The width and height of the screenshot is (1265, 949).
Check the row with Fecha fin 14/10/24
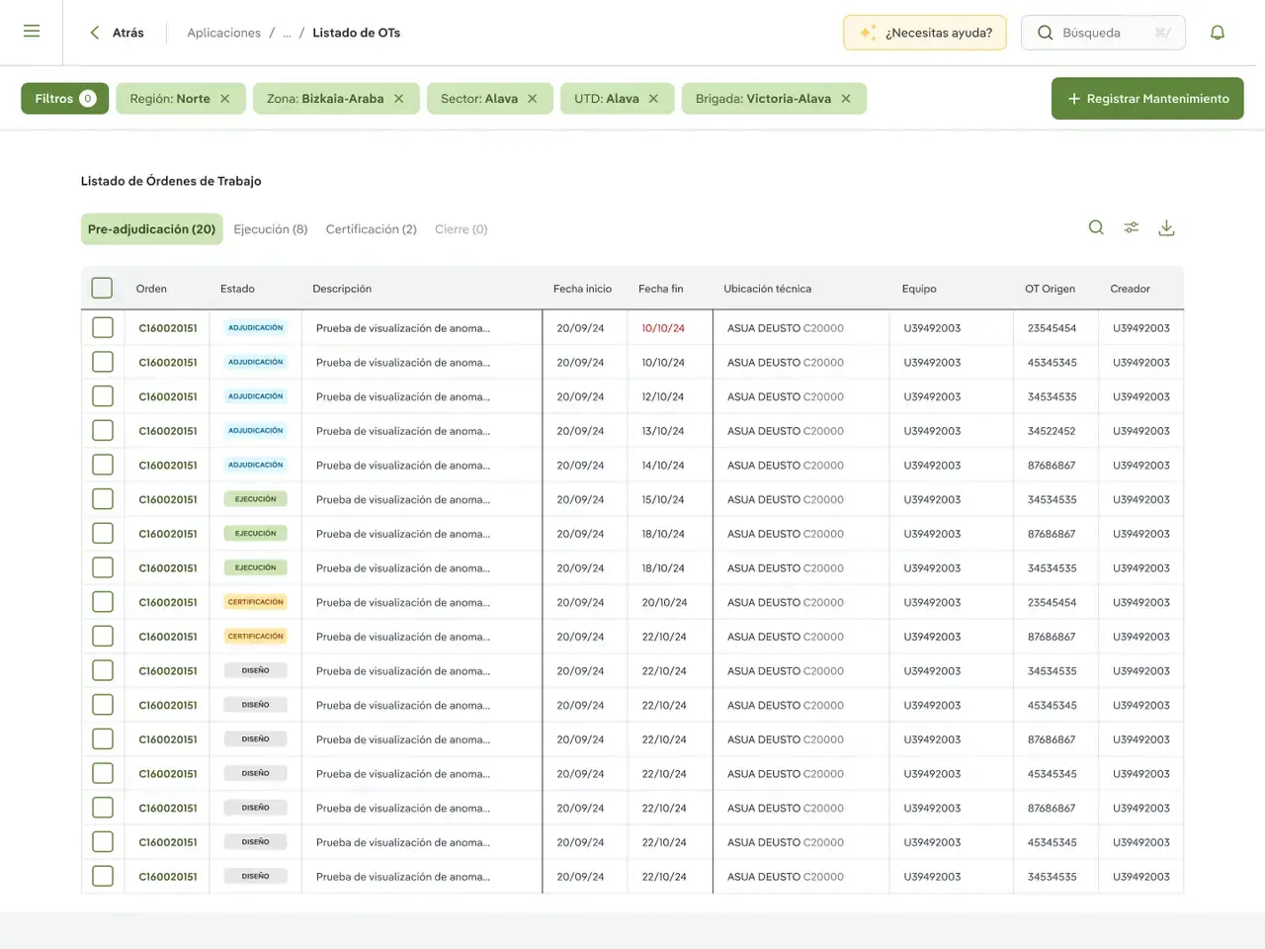coord(103,465)
